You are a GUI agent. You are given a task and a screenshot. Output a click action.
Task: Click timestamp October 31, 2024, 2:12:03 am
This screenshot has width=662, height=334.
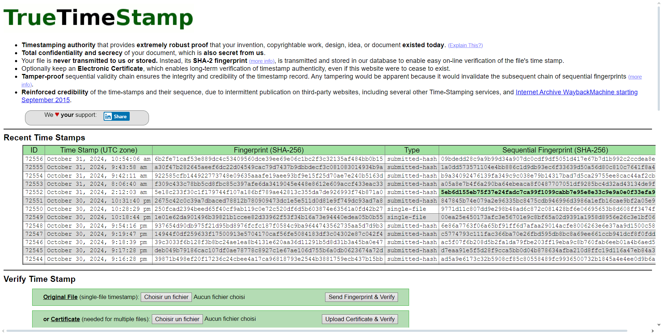[x=99, y=192]
